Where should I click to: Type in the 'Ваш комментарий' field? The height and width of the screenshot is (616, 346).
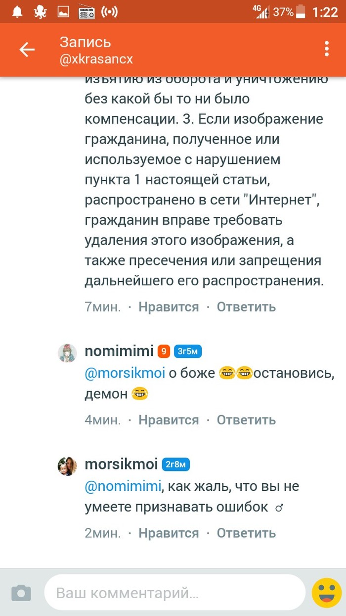(x=174, y=593)
